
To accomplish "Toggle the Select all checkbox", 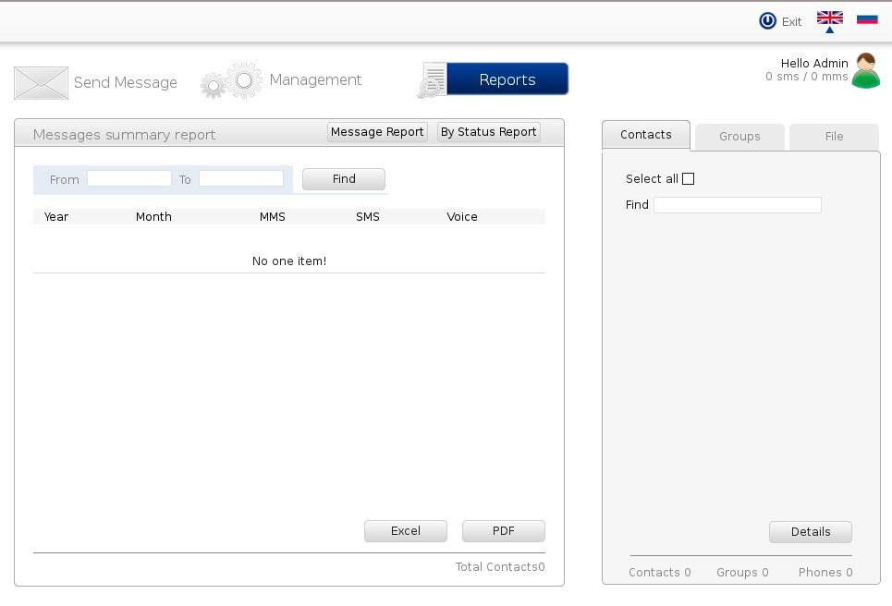I will point(688,179).
